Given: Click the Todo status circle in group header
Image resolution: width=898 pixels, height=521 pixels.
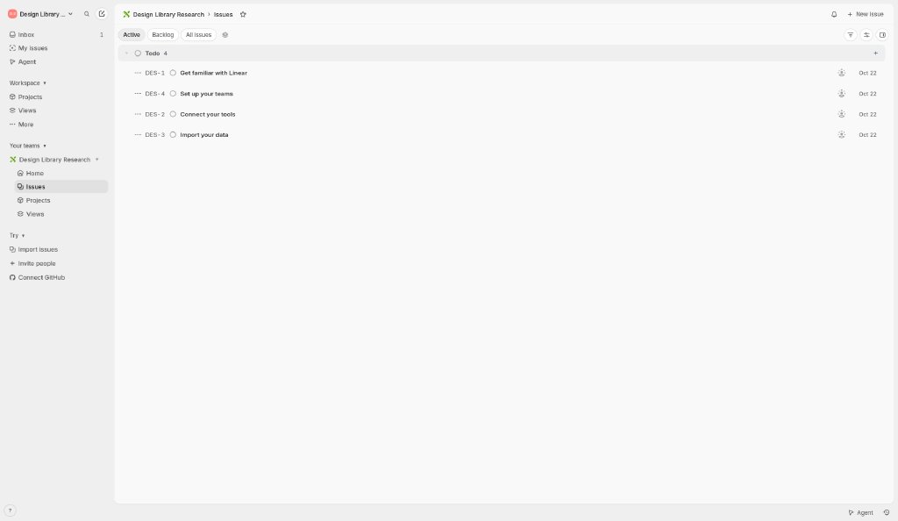Looking at the screenshot, I should point(138,54).
